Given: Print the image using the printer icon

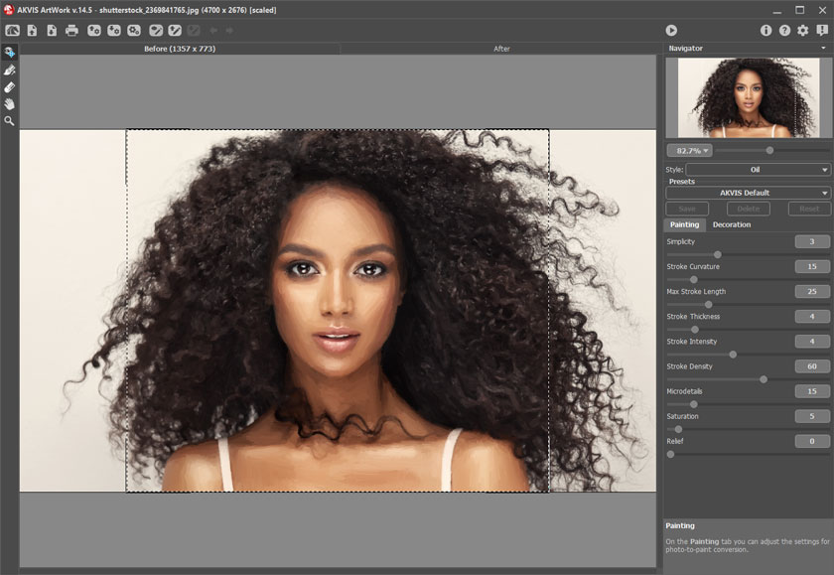Looking at the screenshot, I should click(71, 31).
